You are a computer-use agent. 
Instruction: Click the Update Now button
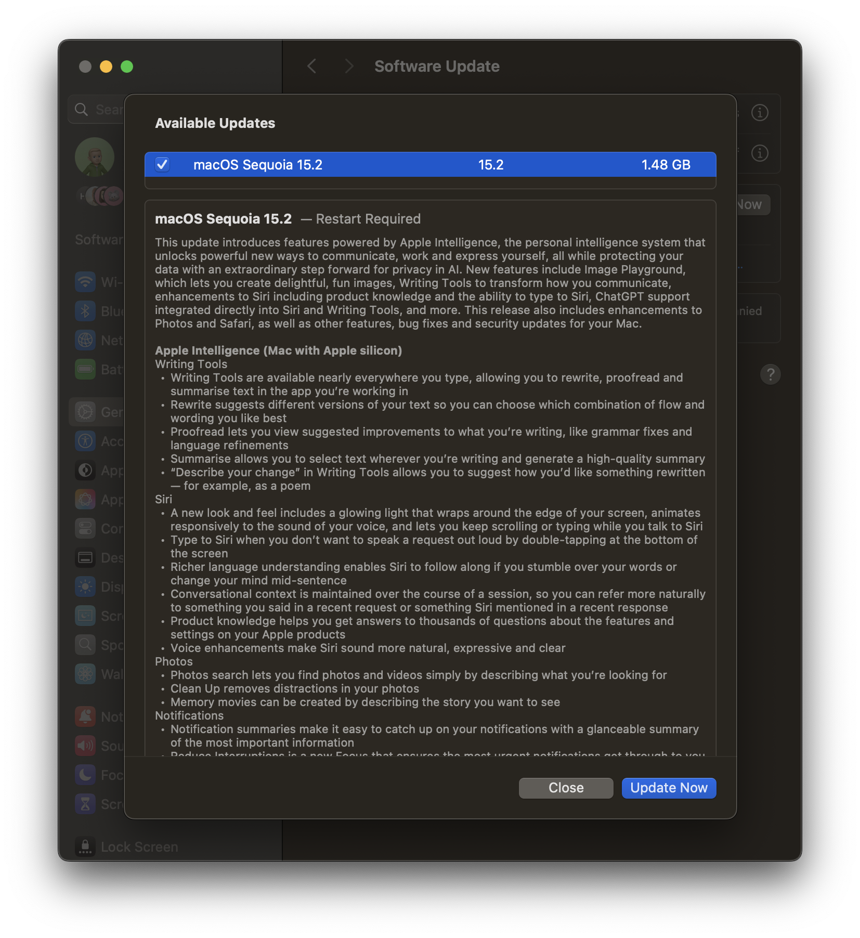669,788
